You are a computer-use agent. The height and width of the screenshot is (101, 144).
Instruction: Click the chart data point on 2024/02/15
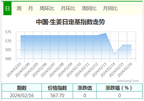point(123,45)
